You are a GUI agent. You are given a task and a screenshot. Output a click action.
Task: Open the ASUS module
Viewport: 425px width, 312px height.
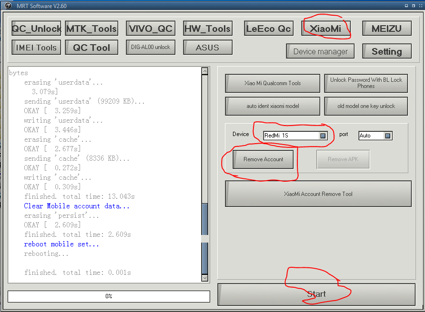coord(208,48)
